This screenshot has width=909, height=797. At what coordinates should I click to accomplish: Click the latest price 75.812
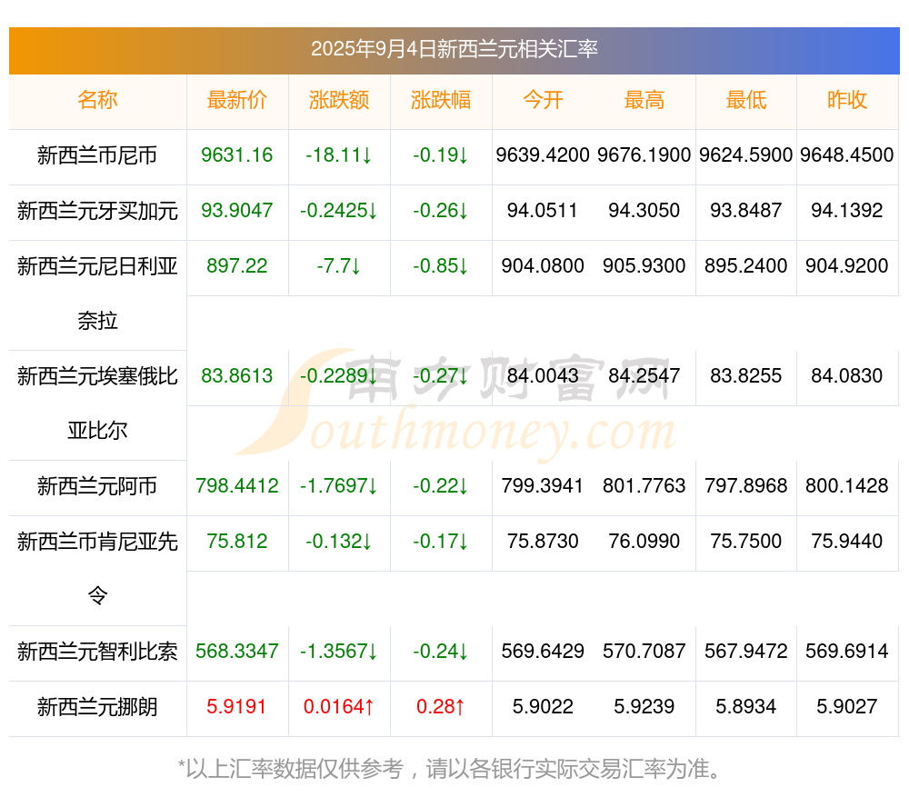pos(237,542)
